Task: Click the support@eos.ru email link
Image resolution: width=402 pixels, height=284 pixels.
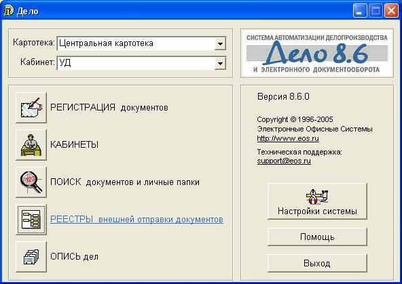Action: (x=284, y=161)
